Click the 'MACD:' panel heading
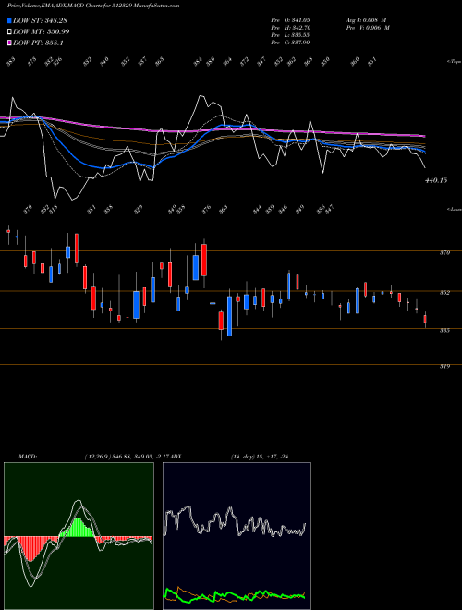Screen dimensions: 462x610 (27, 457)
